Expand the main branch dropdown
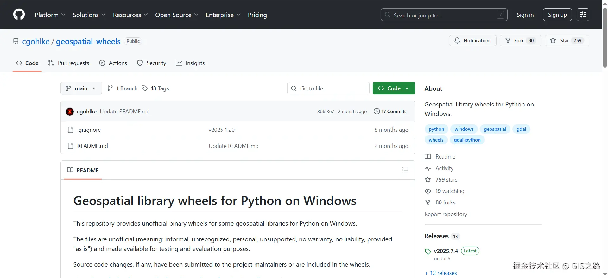The image size is (608, 278). coord(81,88)
